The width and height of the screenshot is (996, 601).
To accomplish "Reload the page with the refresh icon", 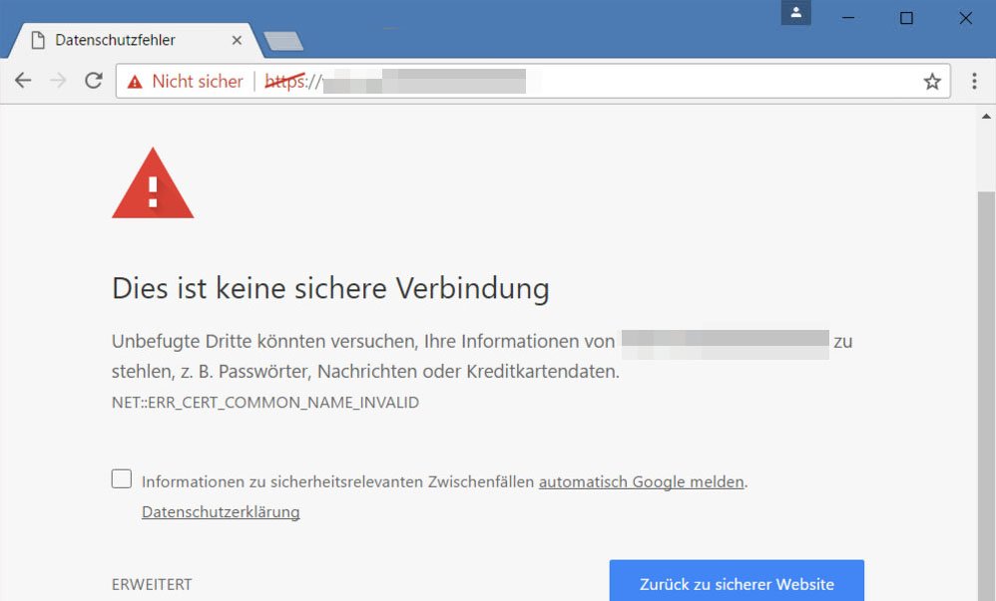I will point(94,82).
